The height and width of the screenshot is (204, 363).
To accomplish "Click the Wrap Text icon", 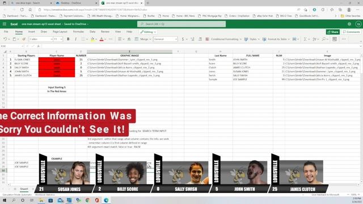I will (129, 39).
